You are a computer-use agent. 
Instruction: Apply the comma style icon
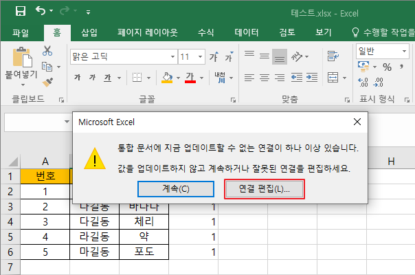click(x=402, y=67)
